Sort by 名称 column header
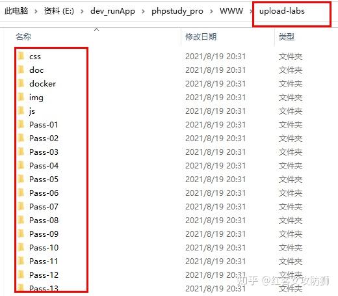Viewport: 338px width, 296px height. 23,36
